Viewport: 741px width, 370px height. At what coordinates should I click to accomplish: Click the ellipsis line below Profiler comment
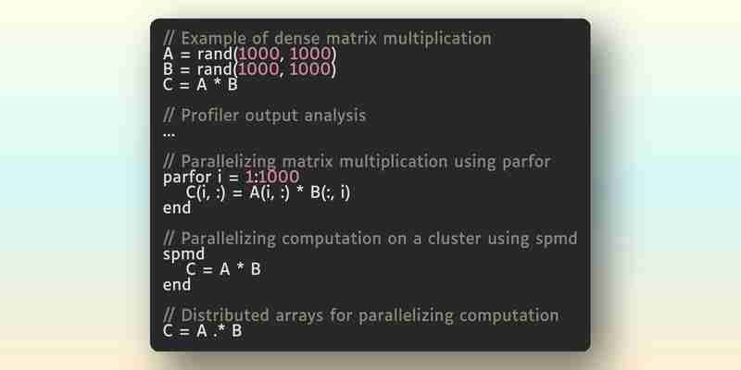(169, 135)
